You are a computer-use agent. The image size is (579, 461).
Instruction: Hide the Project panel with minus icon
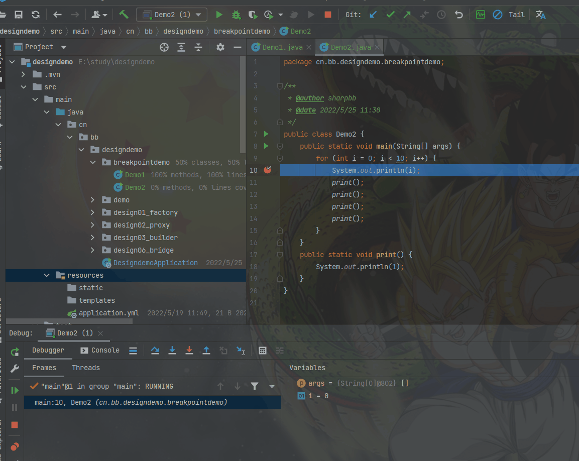[x=238, y=47]
